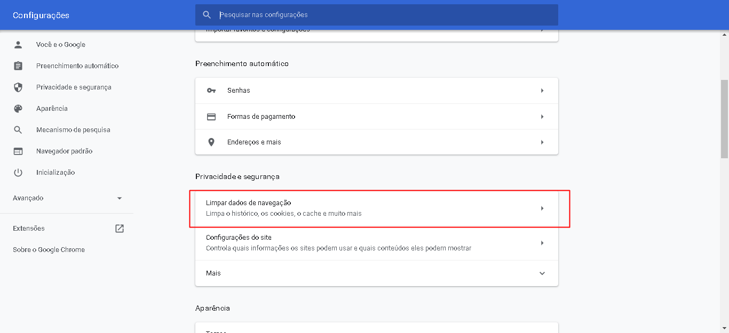Click the page's vertical scrollbar thumb
Image resolution: width=729 pixels, height=333 pixels.
click(x=724, y=119)
